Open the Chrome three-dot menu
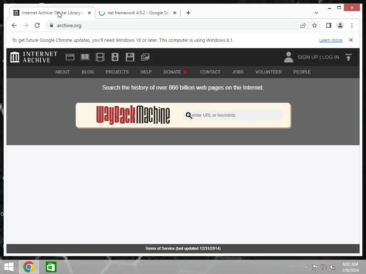The height and width of the screenshot is (274, 366). pyautogui.click(x=352, y=25)
